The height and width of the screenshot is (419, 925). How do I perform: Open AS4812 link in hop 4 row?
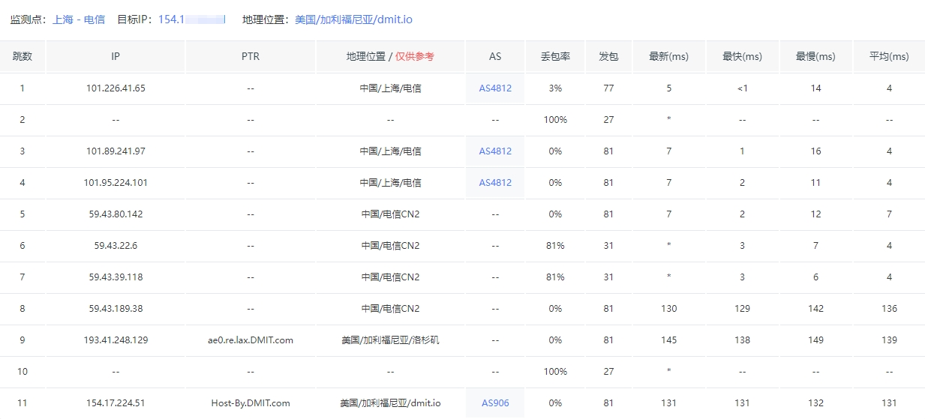(x=495, y=183)
